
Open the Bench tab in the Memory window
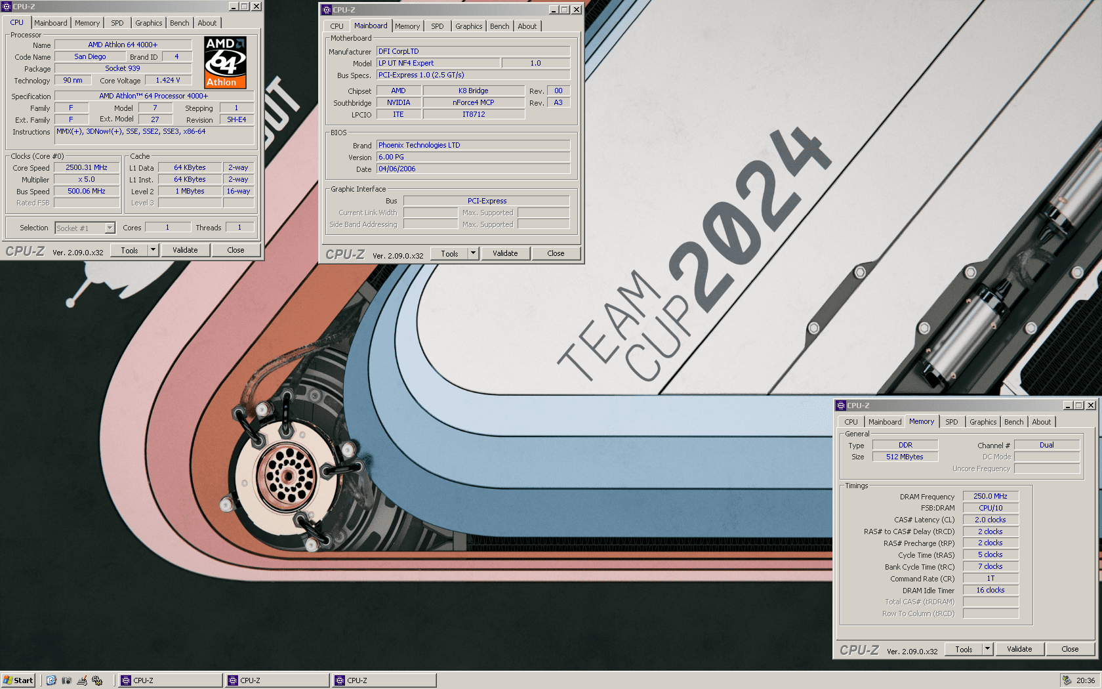[x=1013, y=422]
